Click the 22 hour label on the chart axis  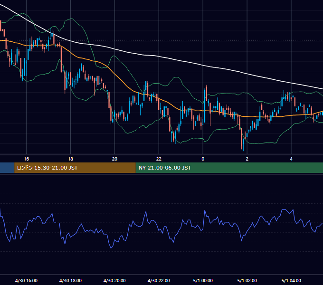(x=159, y=159)
